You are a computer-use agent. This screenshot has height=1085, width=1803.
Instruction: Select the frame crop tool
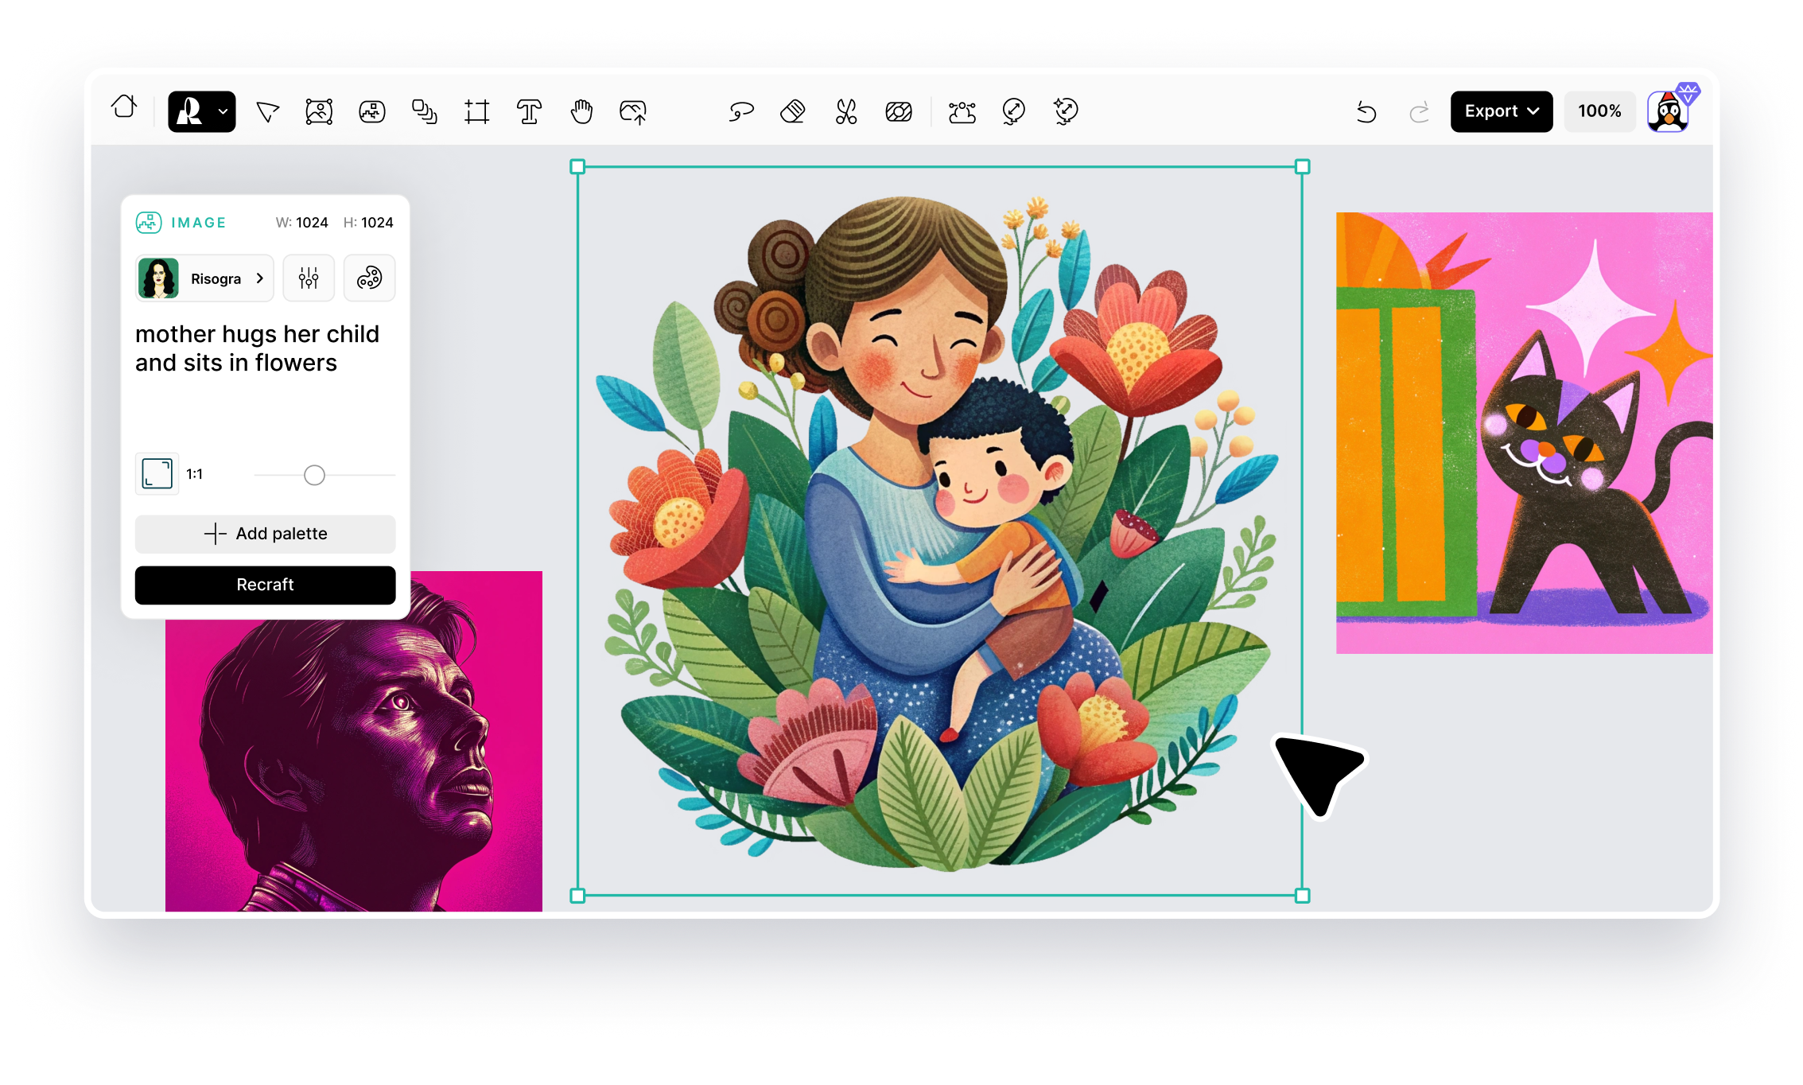(476, 111)
